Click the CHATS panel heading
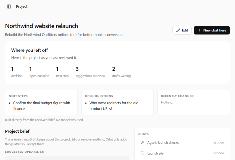Viewport: 235px width, 160px height. coord(143,134)
